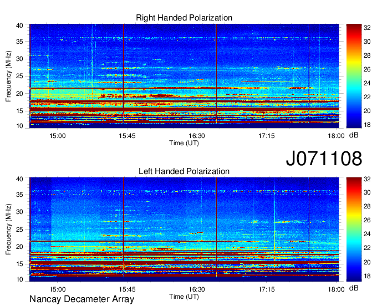
Task: Click the top plot's Frequency (MHz) axis label
Action: tap(8, 76)
